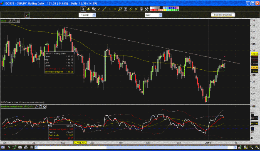
Task: Pick the black color swatch
Action: 161,7
